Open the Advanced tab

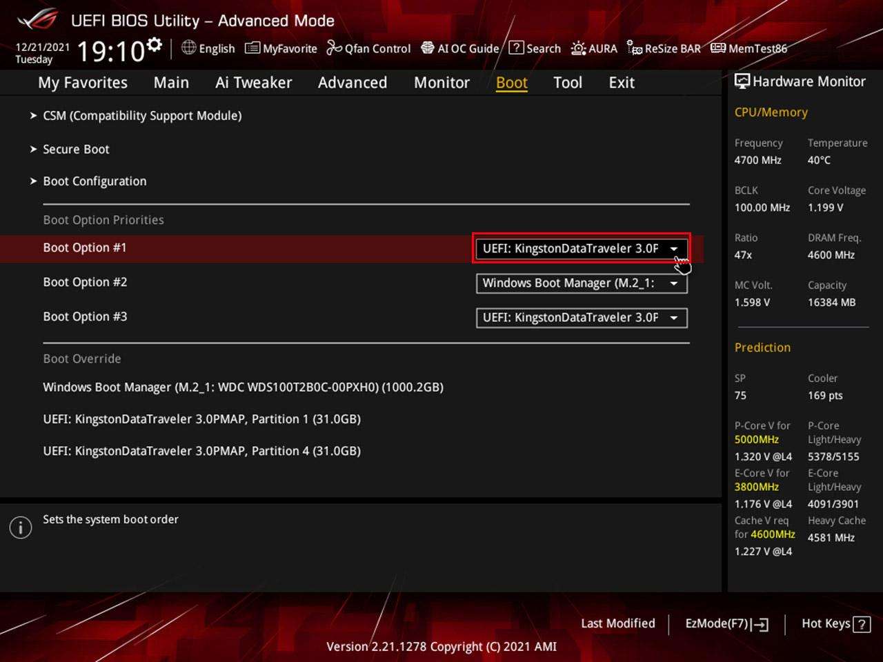click(x=353, y=83)
